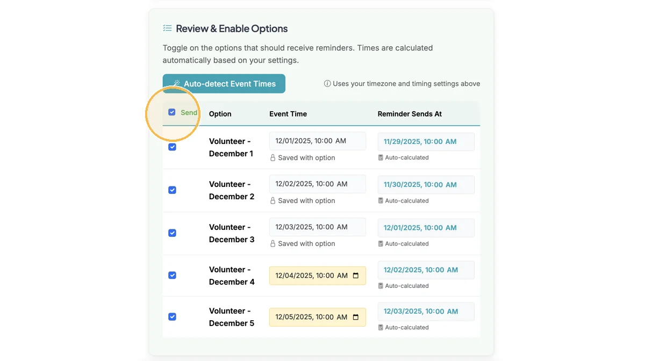Open calendar picker for December 5 event time
This screenshot has height=361, width=645.
(x=356, y=317)
